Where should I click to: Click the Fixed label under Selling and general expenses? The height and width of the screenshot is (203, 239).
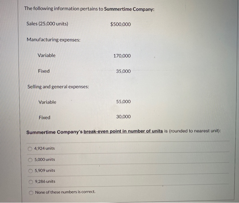[44, 118]
